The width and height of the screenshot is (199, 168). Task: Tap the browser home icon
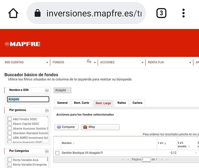[13, 13]
